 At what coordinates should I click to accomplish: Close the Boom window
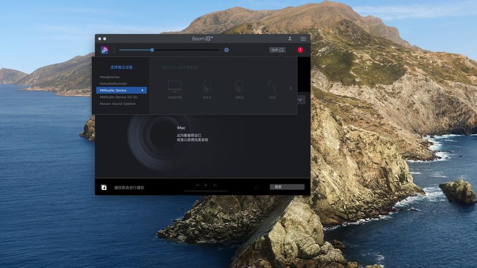(99, 39)
